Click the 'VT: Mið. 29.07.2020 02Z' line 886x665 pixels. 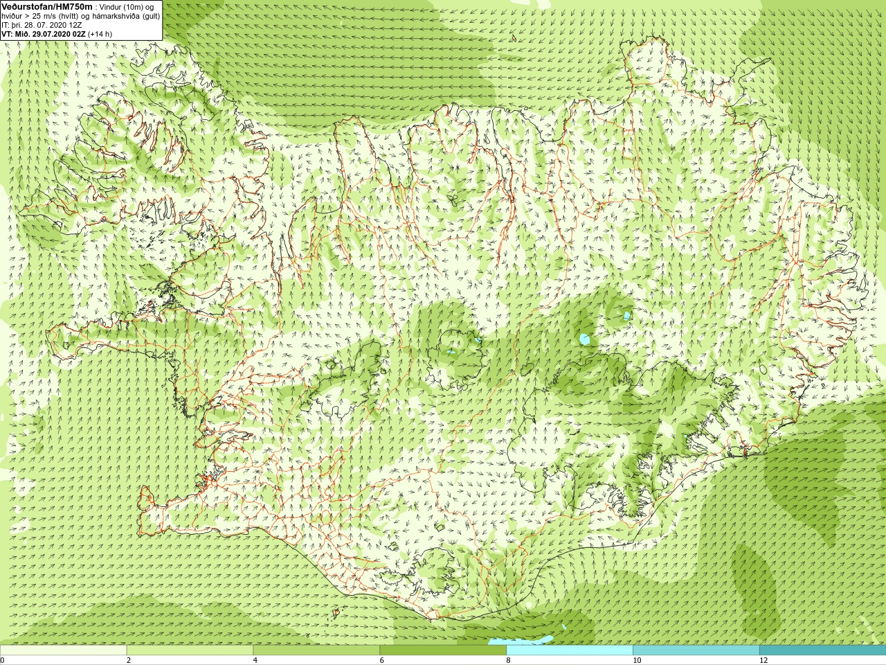[44, 33]
